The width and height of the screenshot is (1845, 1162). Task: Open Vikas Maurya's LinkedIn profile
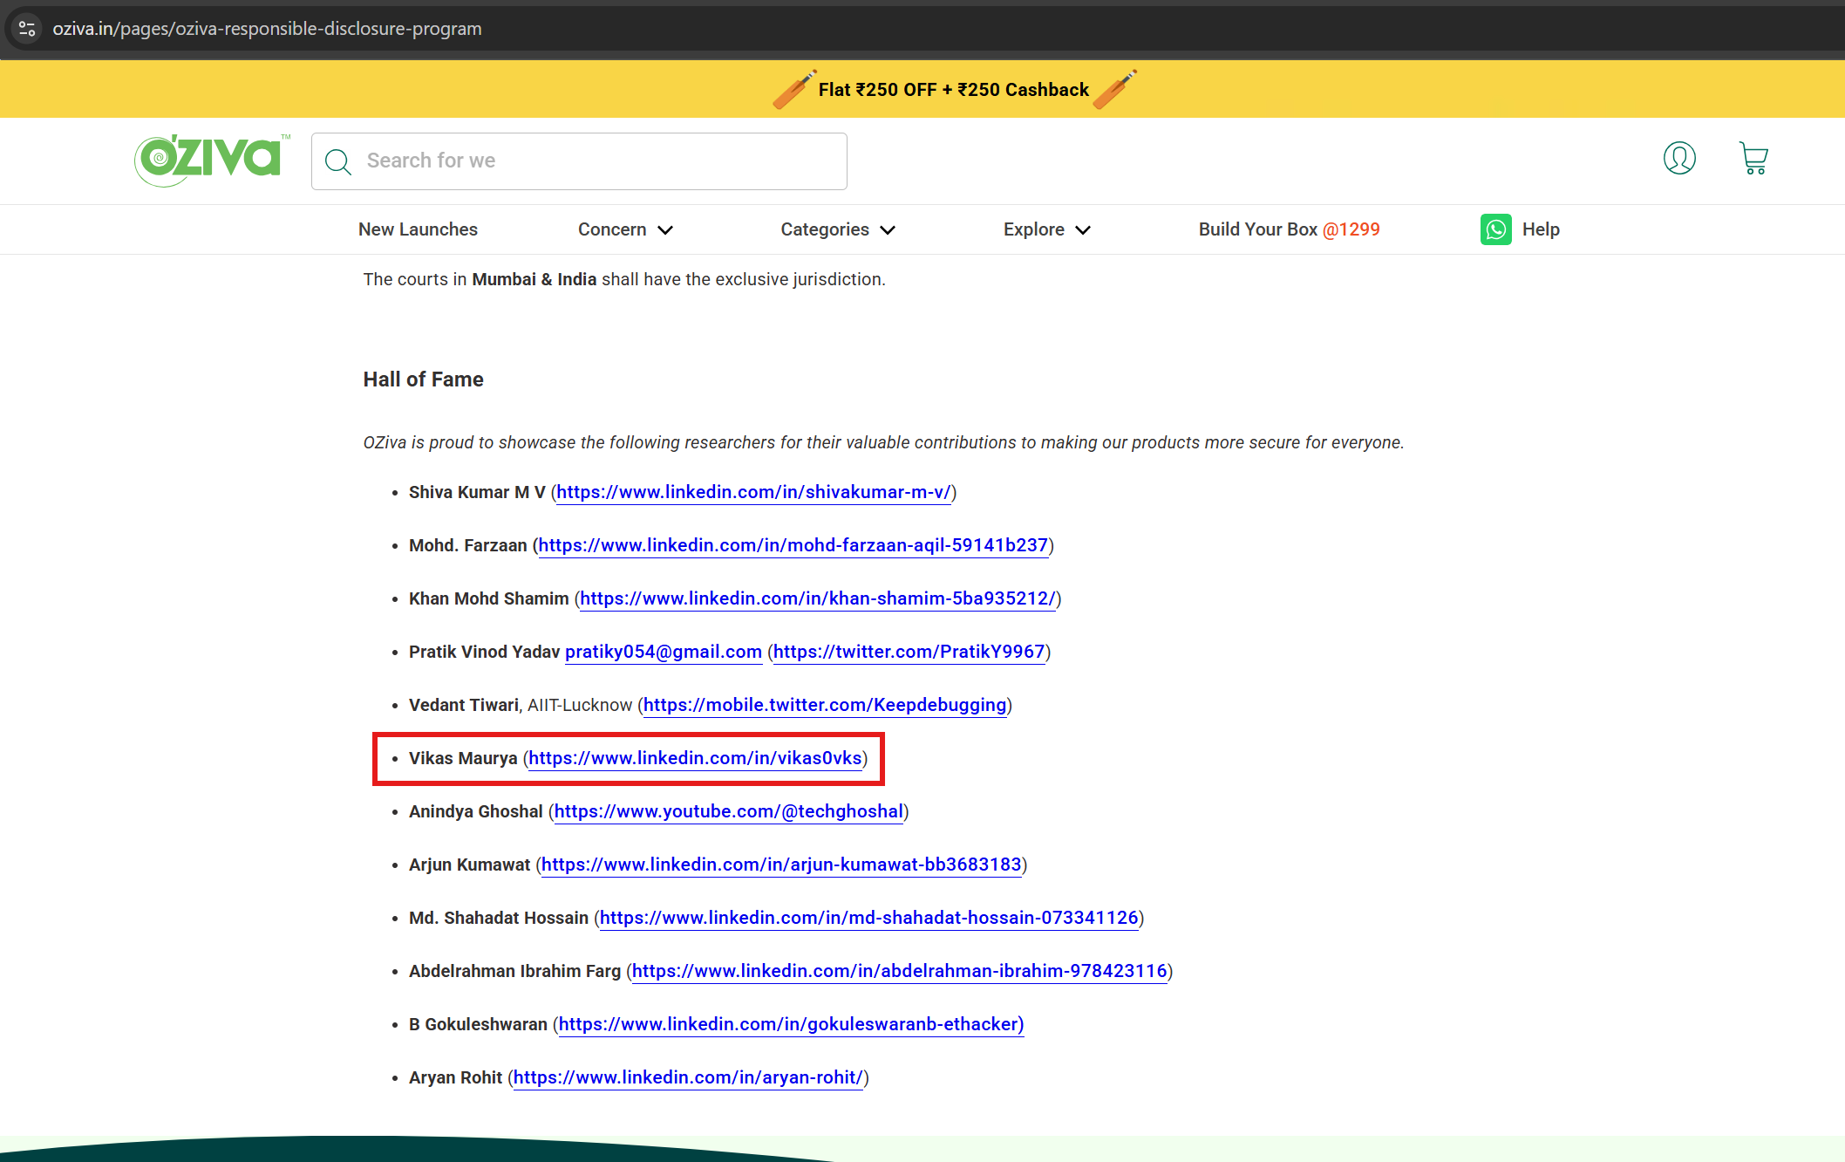coord(695,758)
